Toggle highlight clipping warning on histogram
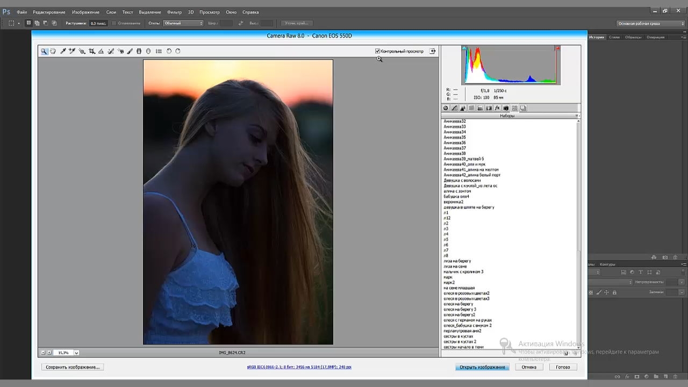688x387 pixels. tap(557, 48)
